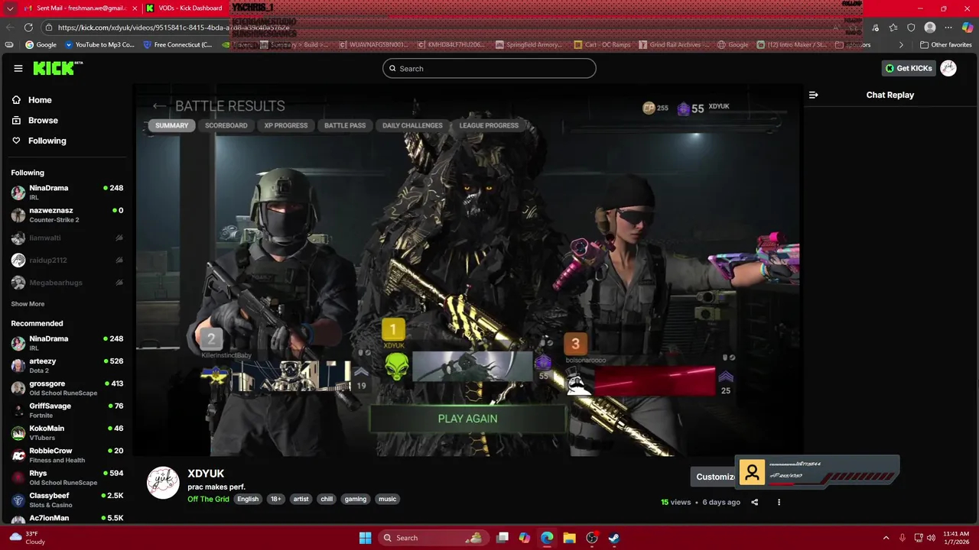Open the Windows taskbar Search box
Image resolution: width=979 pixels, height=550 pixels.
434,538
